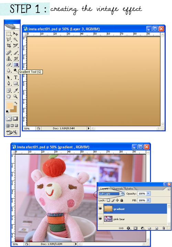
Task: Select the Move tool
Action: coord(15,34)
